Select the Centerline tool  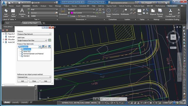coord(115,12)
